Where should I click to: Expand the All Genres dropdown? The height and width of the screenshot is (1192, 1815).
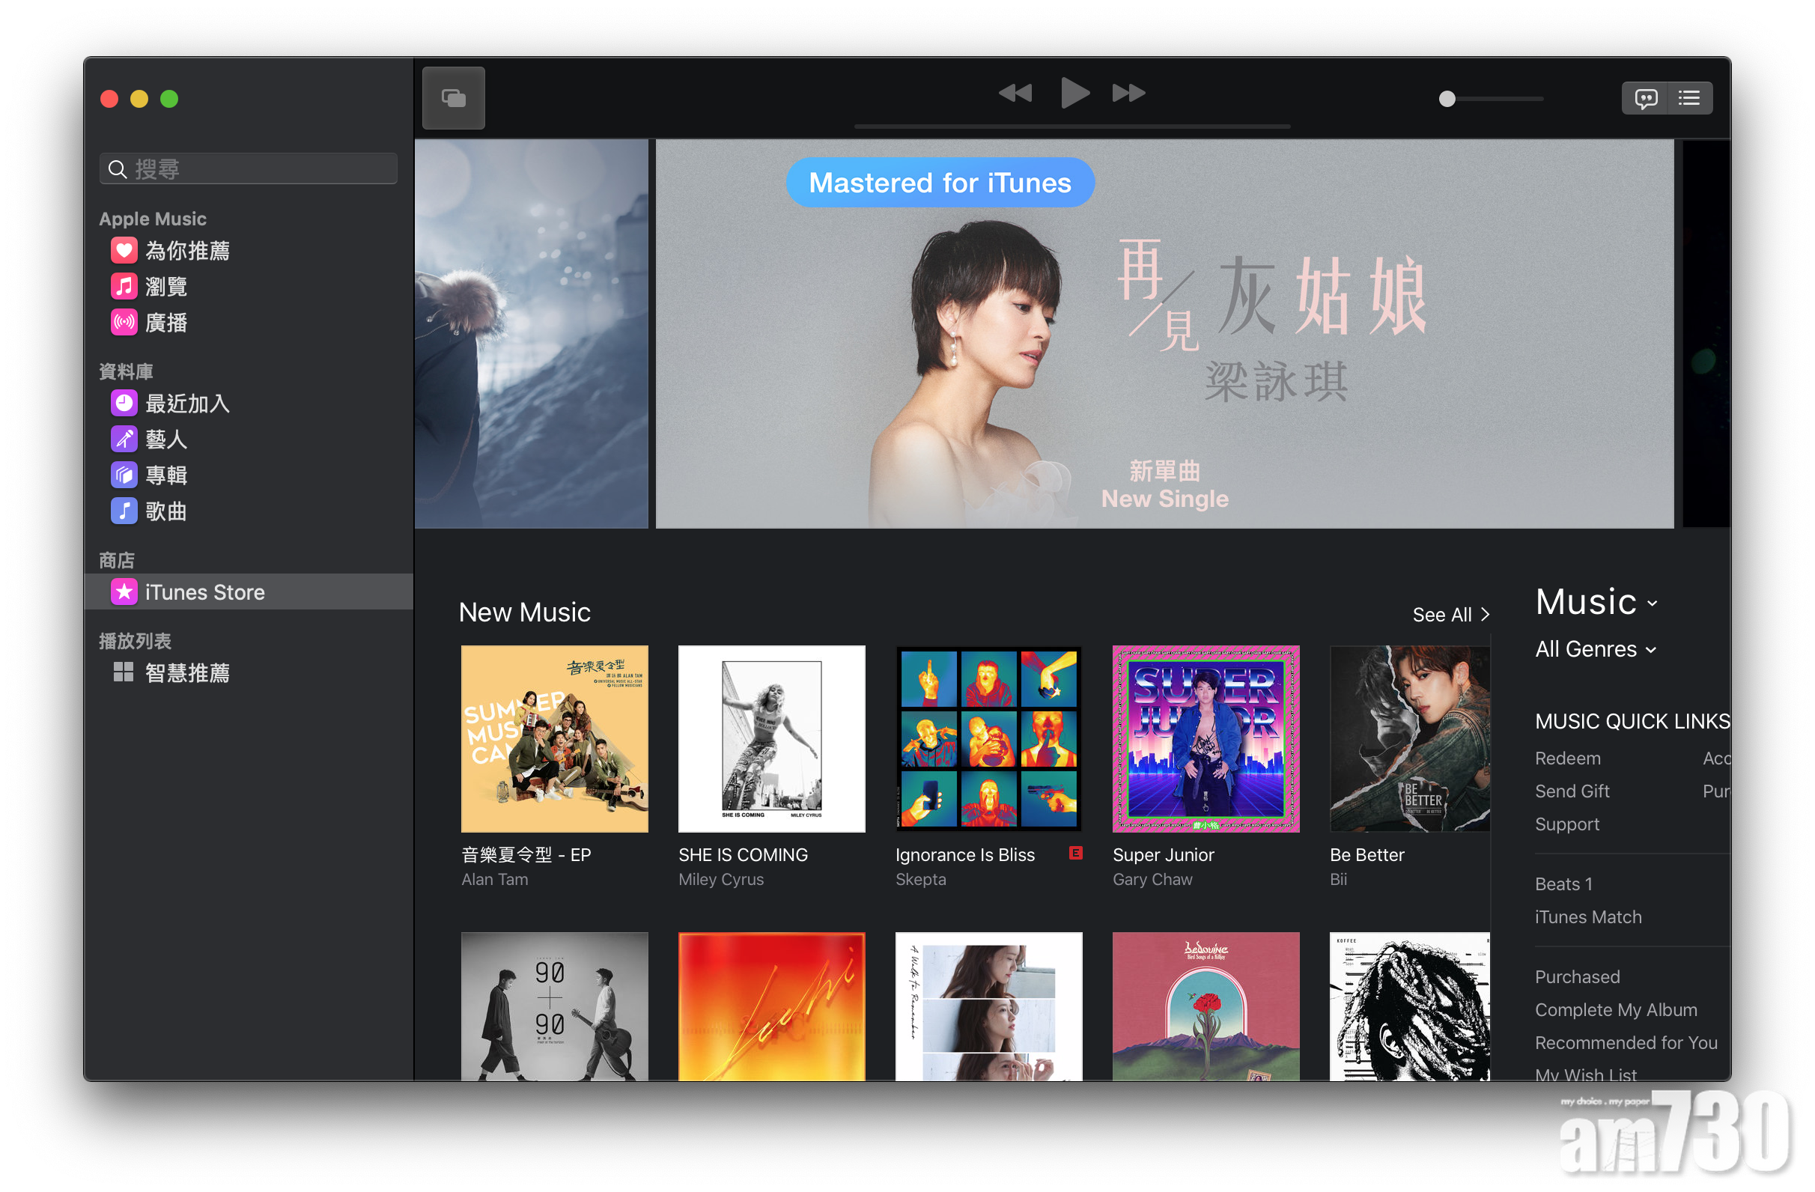[x=1595, y=649]
